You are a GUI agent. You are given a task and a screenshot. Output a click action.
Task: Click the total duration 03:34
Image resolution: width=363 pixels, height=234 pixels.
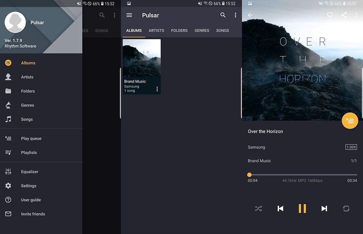click(x=352, y=180)
